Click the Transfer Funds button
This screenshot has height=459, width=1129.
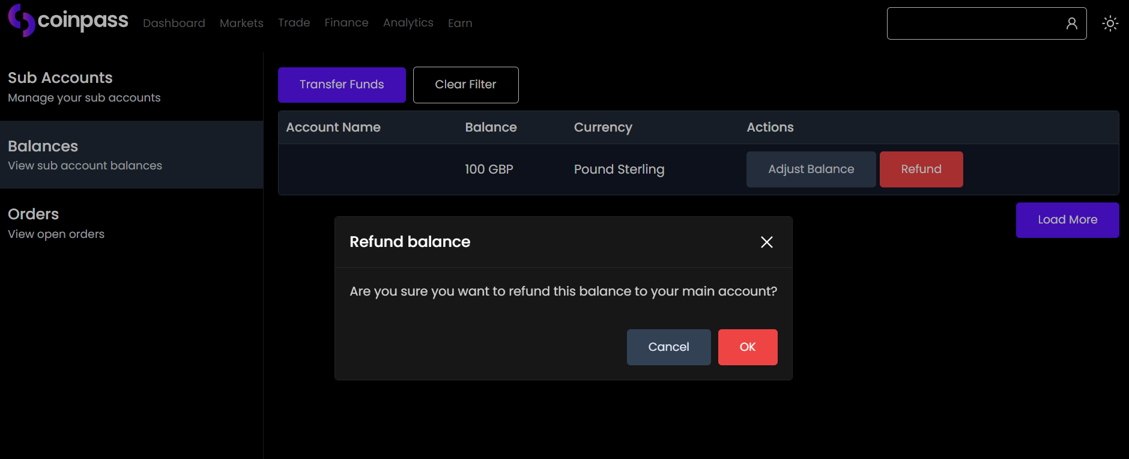coord(342,85)
